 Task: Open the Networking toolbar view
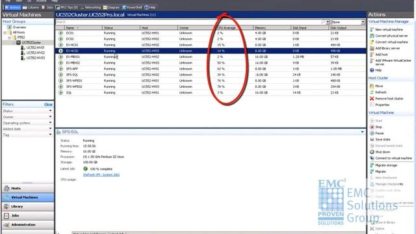click(90, 7)
